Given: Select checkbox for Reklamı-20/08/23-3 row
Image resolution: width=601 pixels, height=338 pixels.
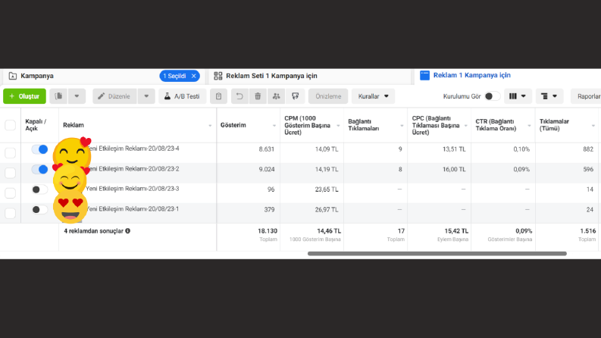Looking at the screenshot, I should point(11,192).
